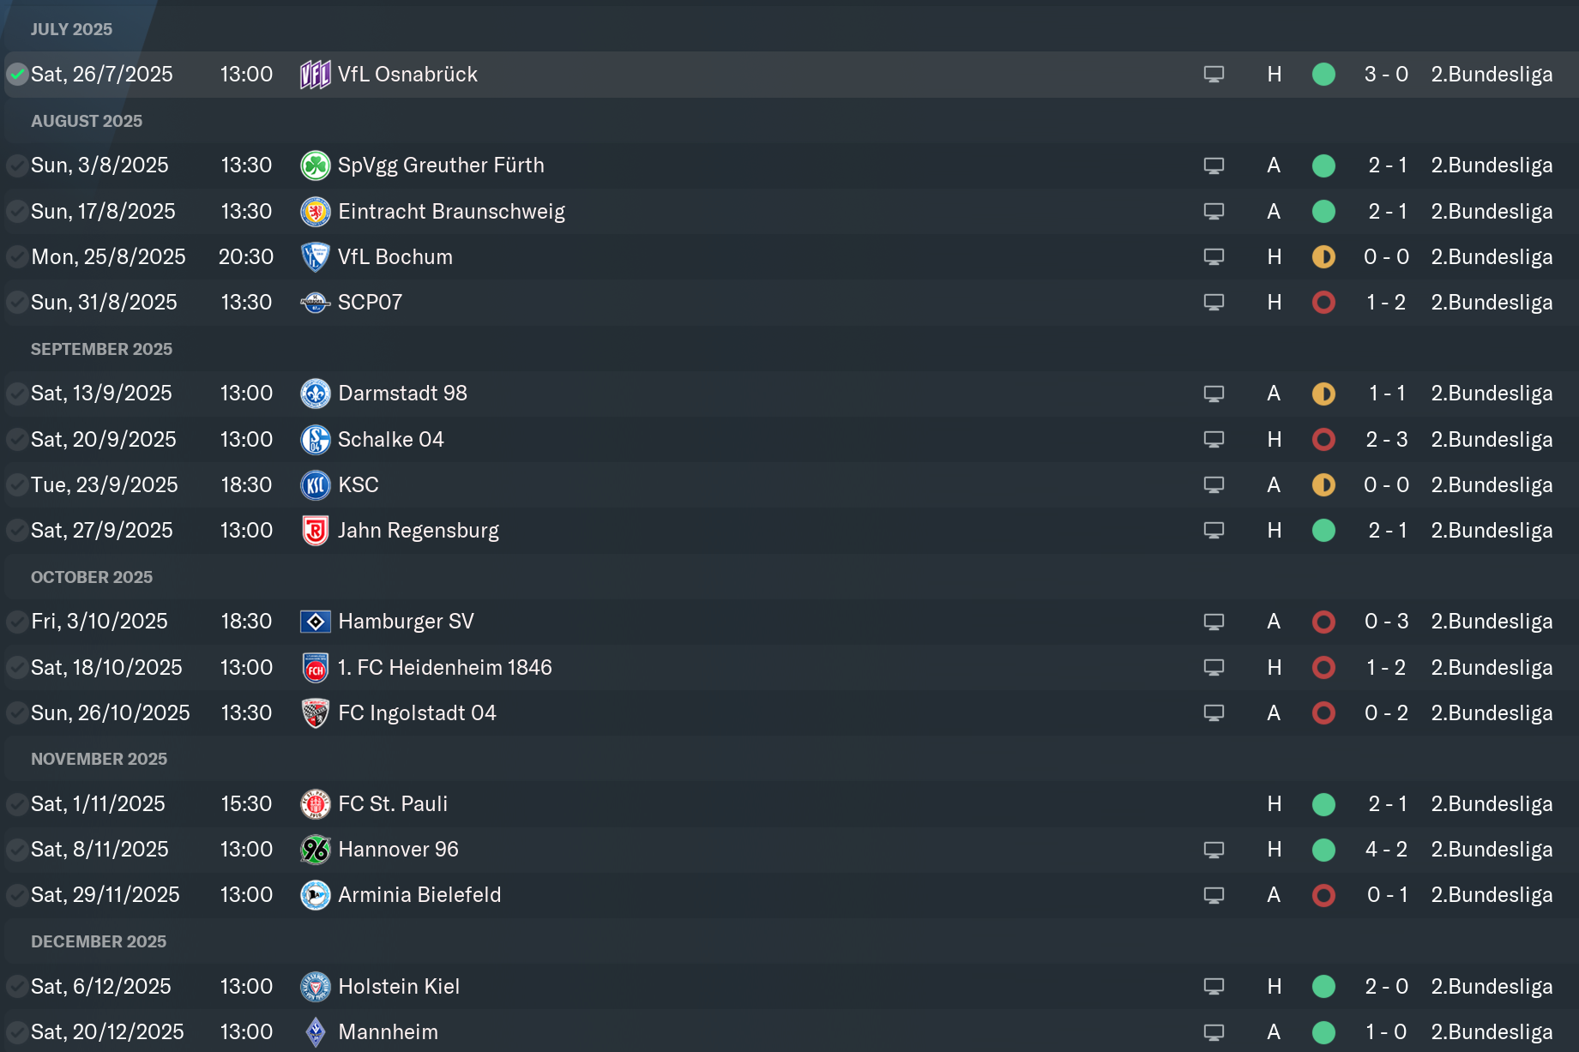Click the yellow draw indicator for Darmstadt 98 match
Image resolution: width=1579 pixels, height=1052 pixels.
coord(1323,394)
